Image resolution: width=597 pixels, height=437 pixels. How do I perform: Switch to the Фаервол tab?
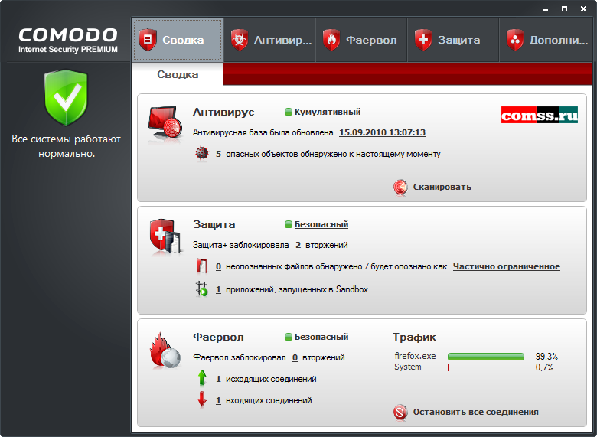pos(361,40)
